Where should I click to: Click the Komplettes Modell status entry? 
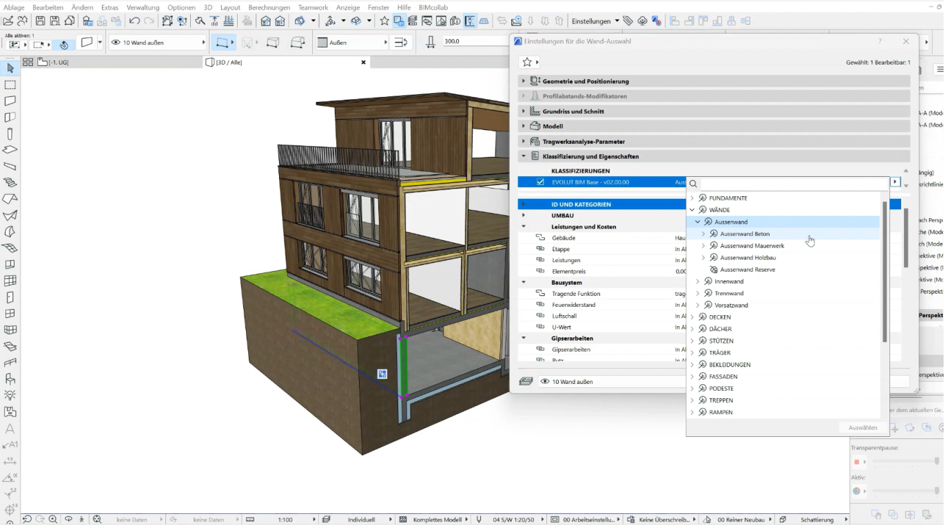pyautogui.click(x=437, y=519)
